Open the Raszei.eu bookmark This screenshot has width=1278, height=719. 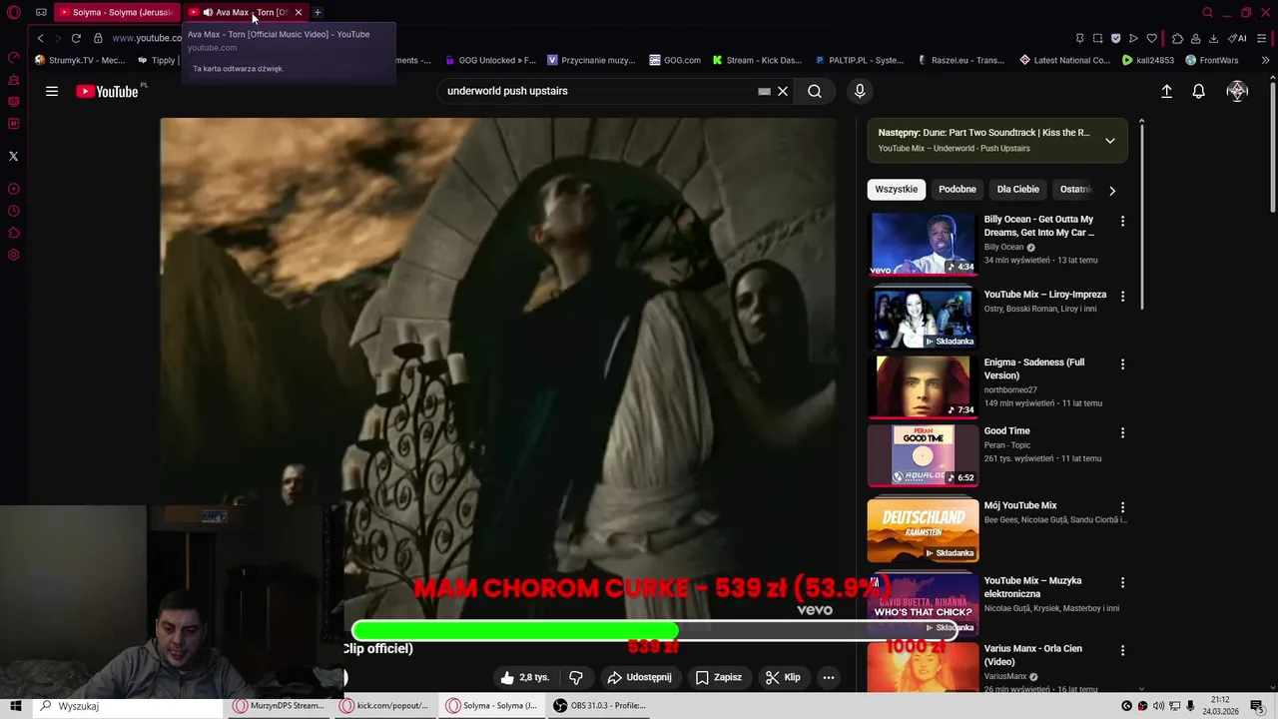pyautogui.click(x=959, y=60)
